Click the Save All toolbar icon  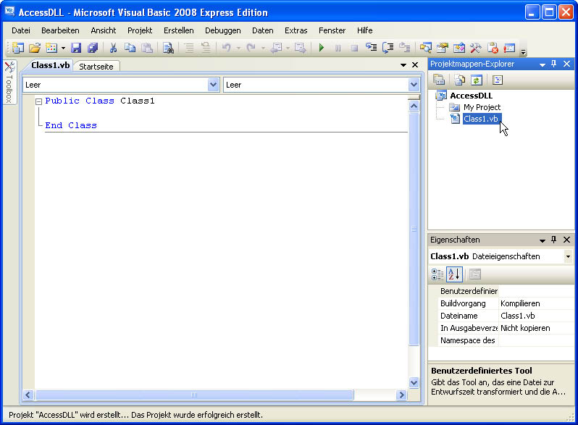(x=92, y=48)
